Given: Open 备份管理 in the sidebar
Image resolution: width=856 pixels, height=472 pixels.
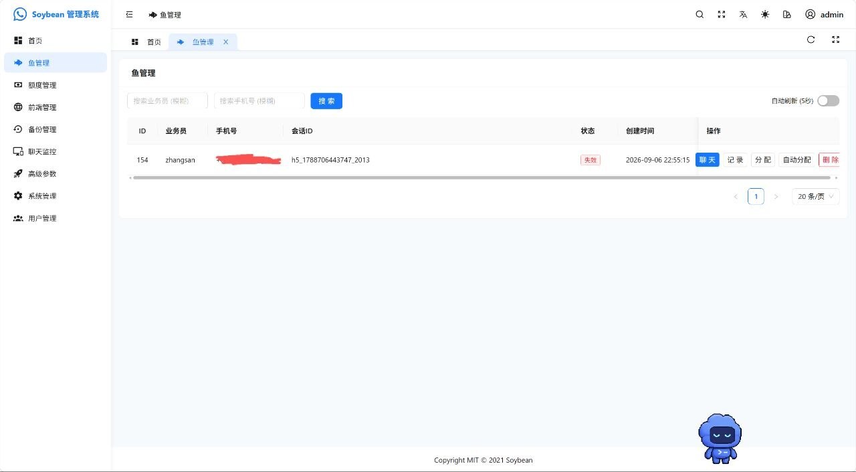Looking at the screenshot, I should [x=56, y=129].
